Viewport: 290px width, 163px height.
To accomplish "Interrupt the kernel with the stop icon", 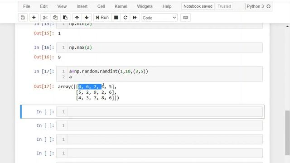I will click(116, 18).
